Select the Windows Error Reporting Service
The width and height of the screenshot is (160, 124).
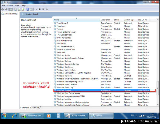coord(70,82)
